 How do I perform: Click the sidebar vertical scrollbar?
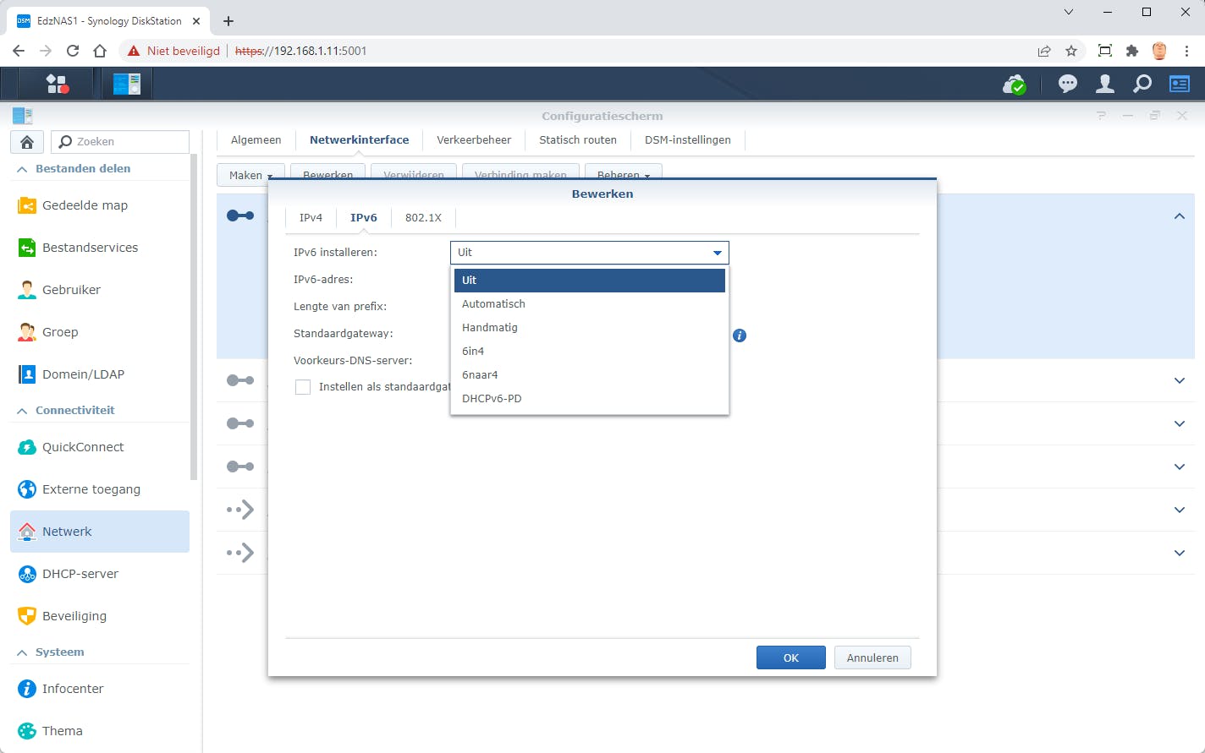[x=195, y=317]
